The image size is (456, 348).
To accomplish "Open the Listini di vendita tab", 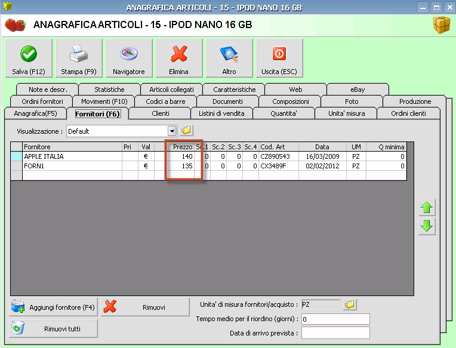I will coord(221,113).
